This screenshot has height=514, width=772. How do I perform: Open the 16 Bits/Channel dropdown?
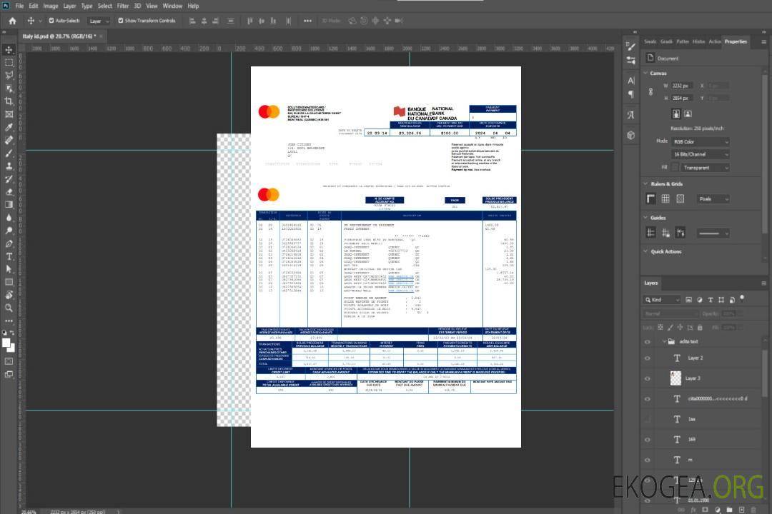point(700,154)
